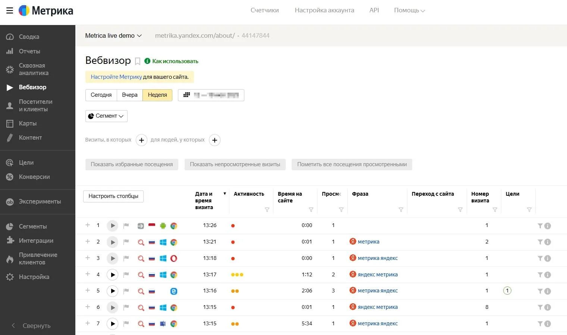Expand row details for visit 3
The image size is (567, 335).
88,258
